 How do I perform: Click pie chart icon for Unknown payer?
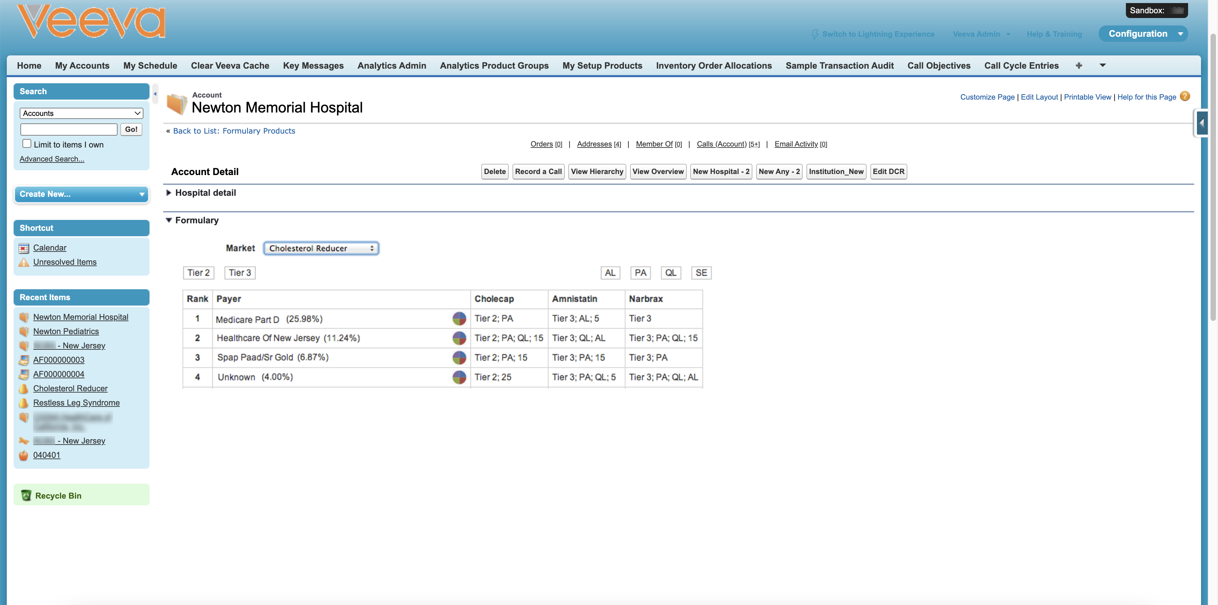point(459,377)
